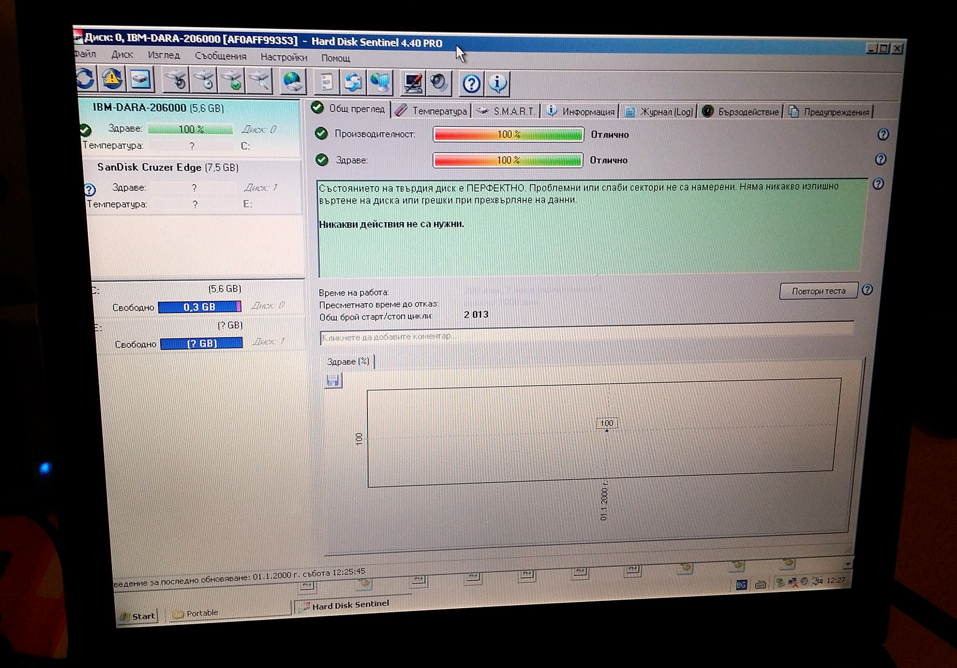Screen dimensions: 957x668
Task: Click help icon beside Производителност bar
Action: tap(883, 134)
